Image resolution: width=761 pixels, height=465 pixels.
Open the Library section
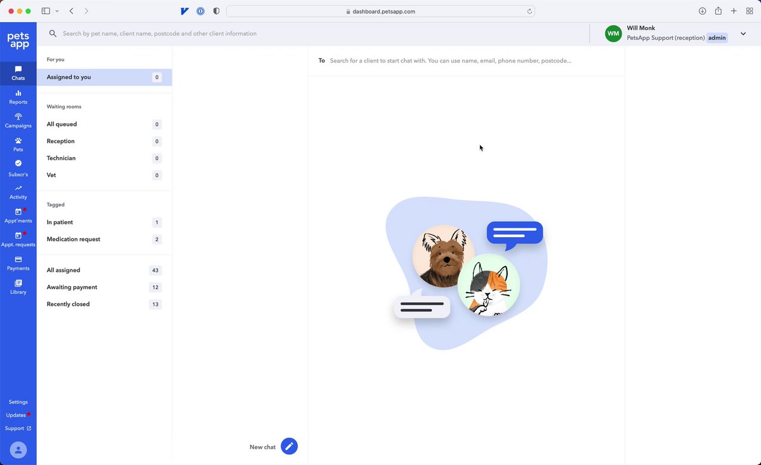click(x=18, y=287)
